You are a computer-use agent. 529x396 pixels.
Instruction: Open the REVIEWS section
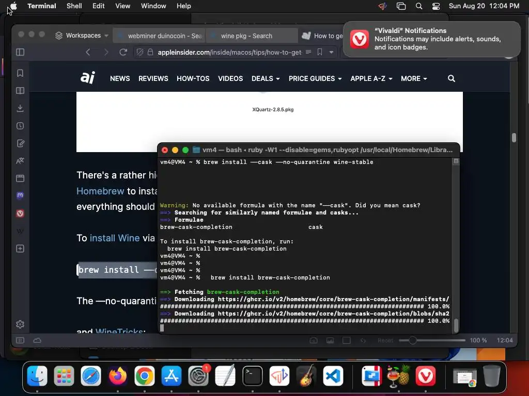[x=153, y=78]
